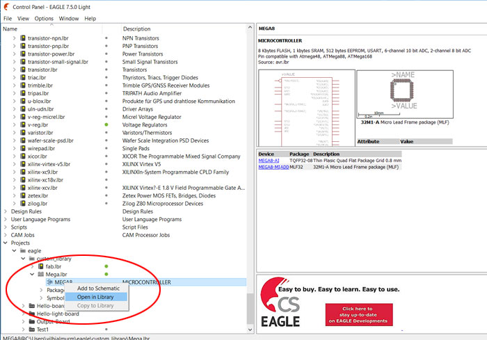Click the wafer-scale-psd.lbr library icon

23,140
